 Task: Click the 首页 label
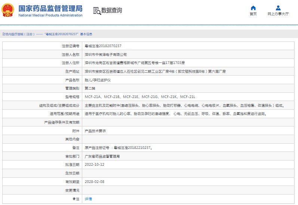pyautogui.click(x=253, y=14)
